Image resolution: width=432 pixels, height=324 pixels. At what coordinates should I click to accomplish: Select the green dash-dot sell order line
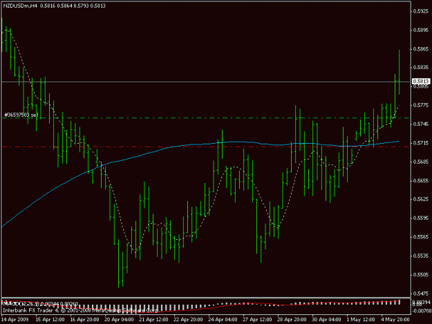pyautogui.click(x=205, y=118)
